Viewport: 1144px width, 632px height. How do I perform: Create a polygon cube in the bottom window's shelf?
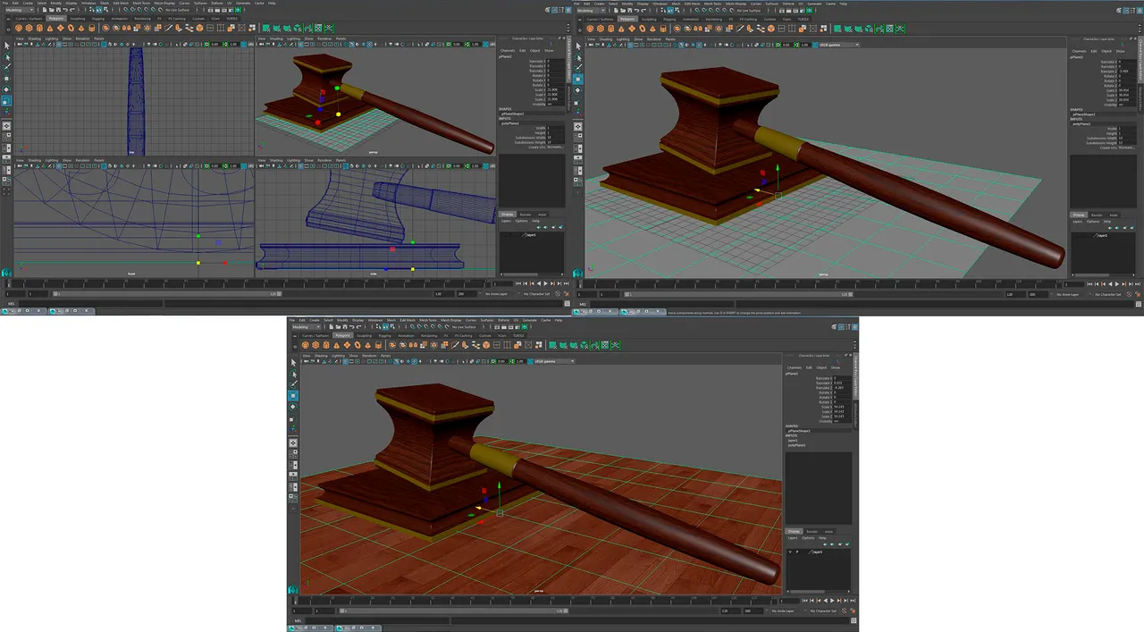[x=315, y=345]
